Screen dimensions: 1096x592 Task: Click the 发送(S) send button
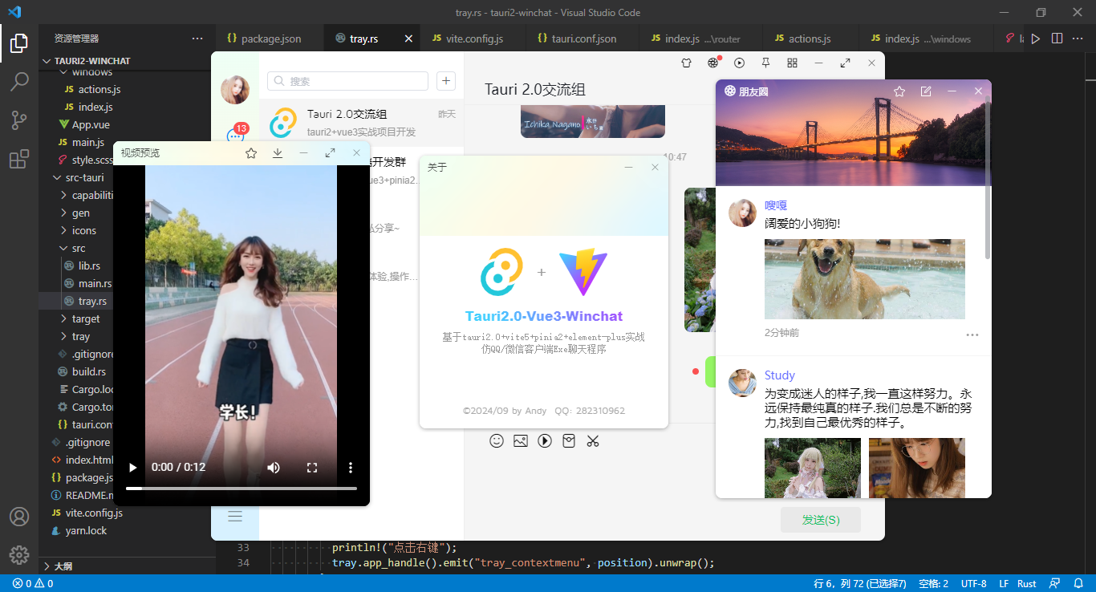[820, 520]
